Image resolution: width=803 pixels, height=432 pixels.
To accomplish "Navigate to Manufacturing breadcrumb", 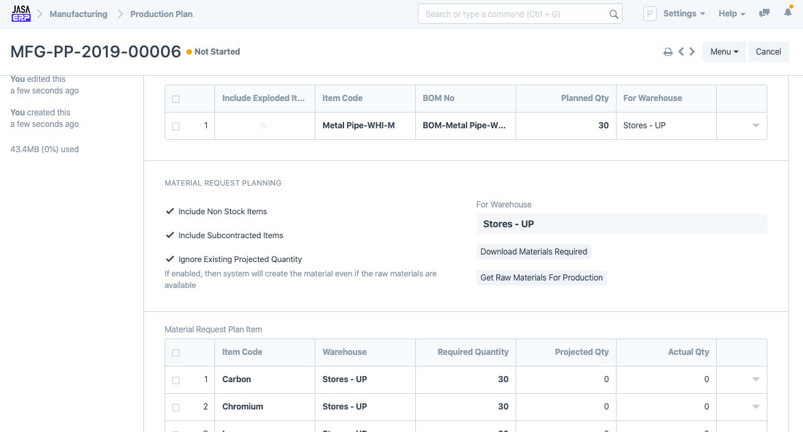I will pos(79,14).
